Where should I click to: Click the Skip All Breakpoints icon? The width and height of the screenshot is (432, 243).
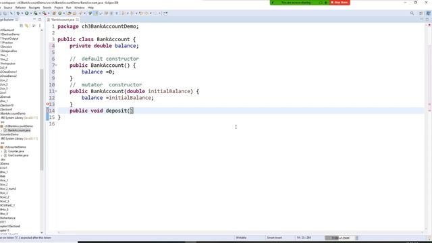pyautogui.click(x=11, y=13)
